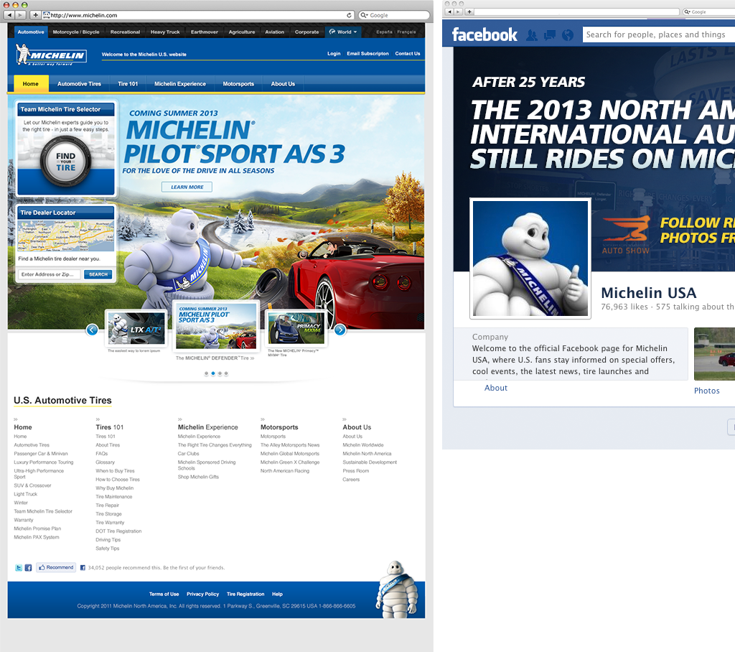
Task: Open the Aviation tab
Action: coord(275,32)
